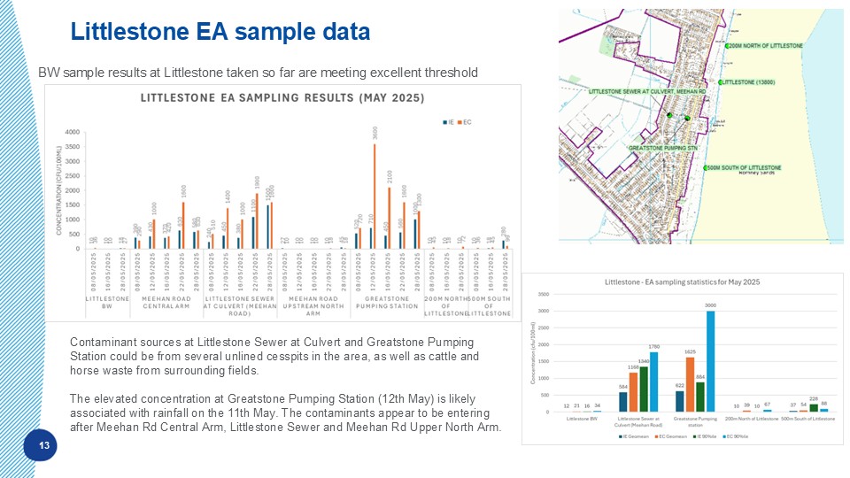850x478 pixels.
Task: Click 'Littlestone Sewer at Culvert' category in statistics chart
Action: coord(638,421)
